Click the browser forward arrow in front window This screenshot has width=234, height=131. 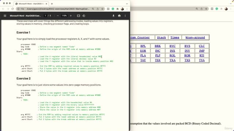[x=8, y=9]
